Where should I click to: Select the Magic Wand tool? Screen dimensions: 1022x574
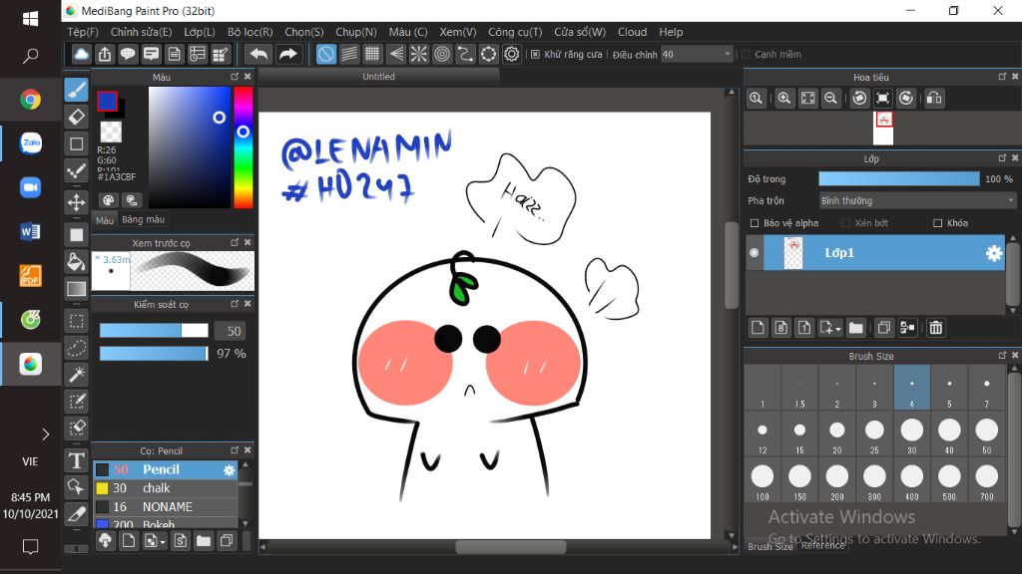[76, 375]
